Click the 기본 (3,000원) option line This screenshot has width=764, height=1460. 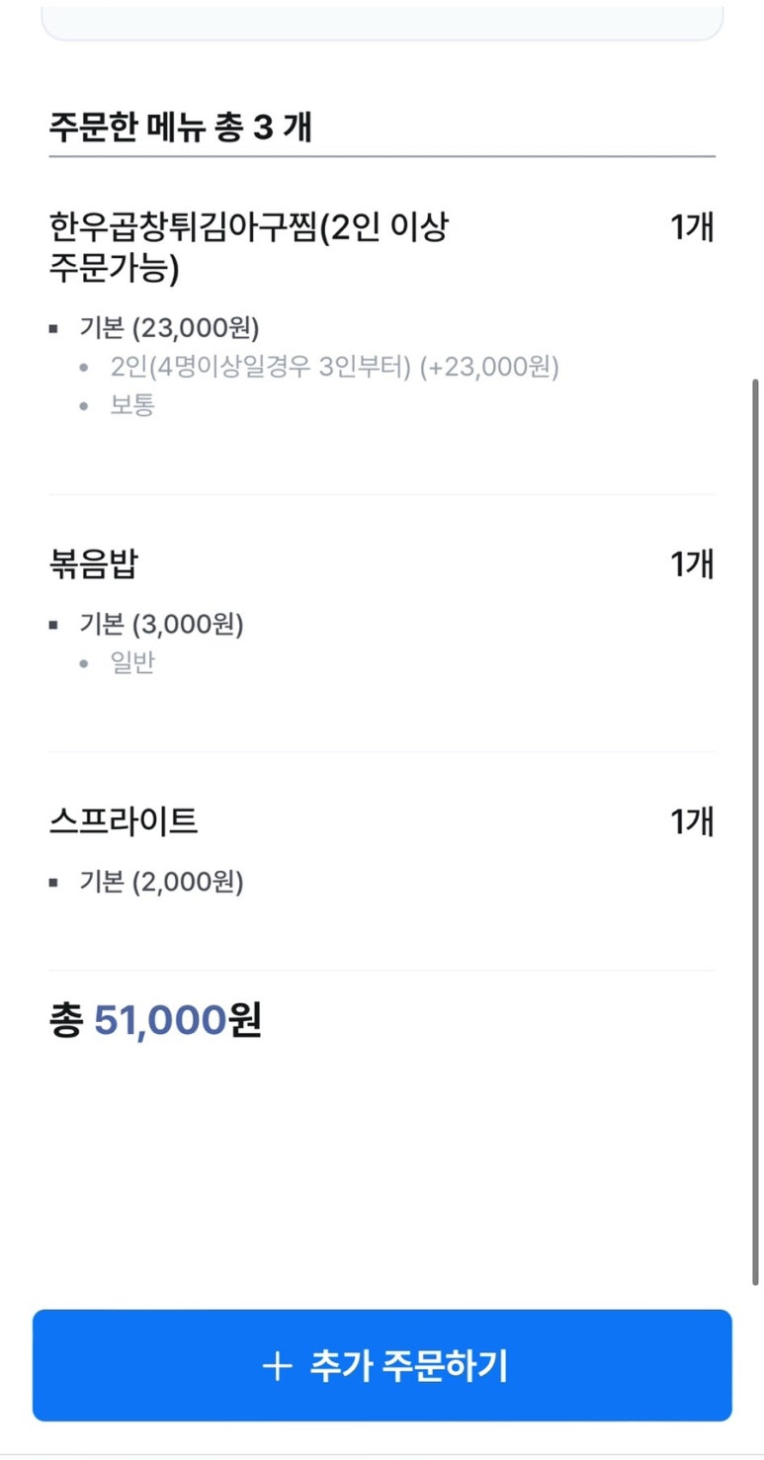[x=161, y=625]
